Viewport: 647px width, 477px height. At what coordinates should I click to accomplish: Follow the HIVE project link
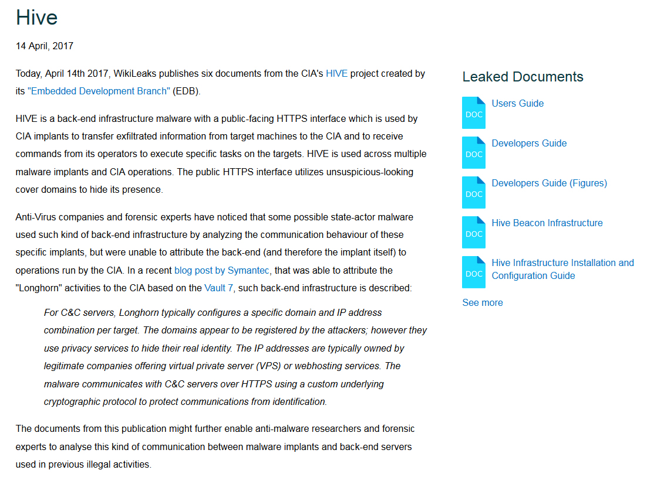(x=336, y=74)
